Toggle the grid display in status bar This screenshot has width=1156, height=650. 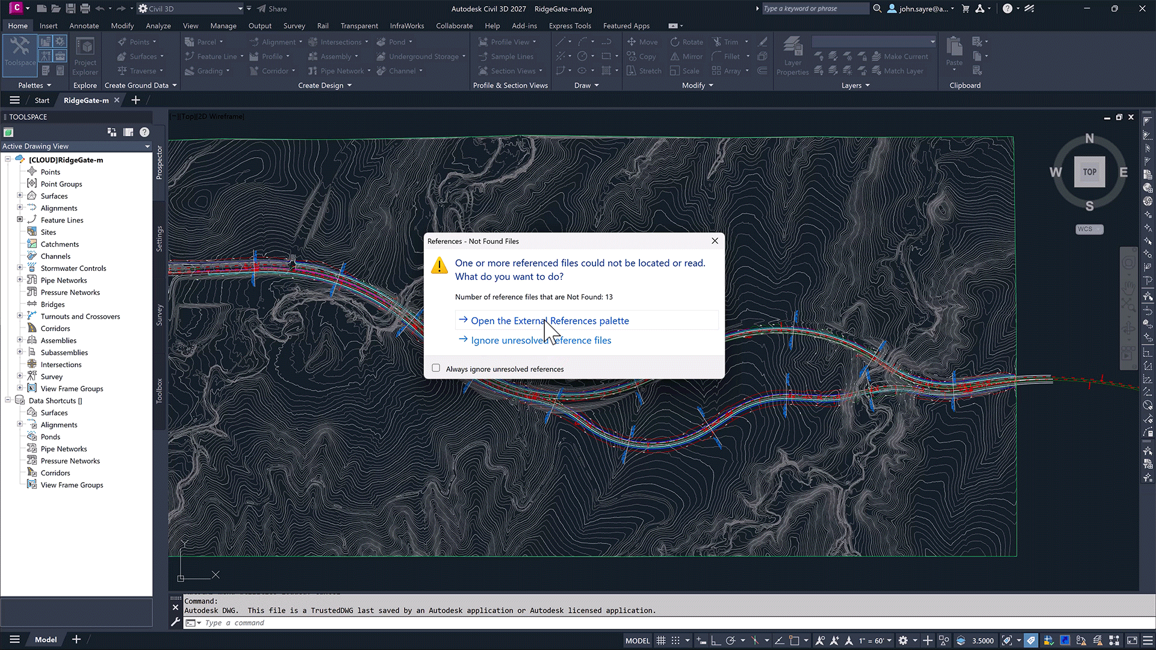click(661, 640)
